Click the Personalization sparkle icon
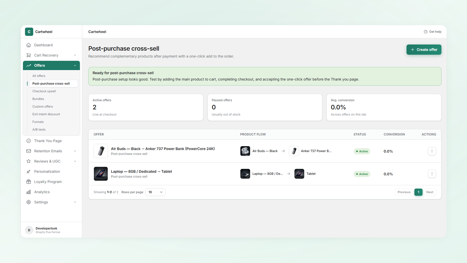 [x=29, y=172]
